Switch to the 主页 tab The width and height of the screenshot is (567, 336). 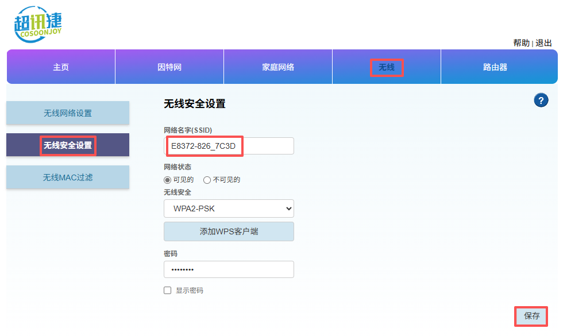coord(60,67)
